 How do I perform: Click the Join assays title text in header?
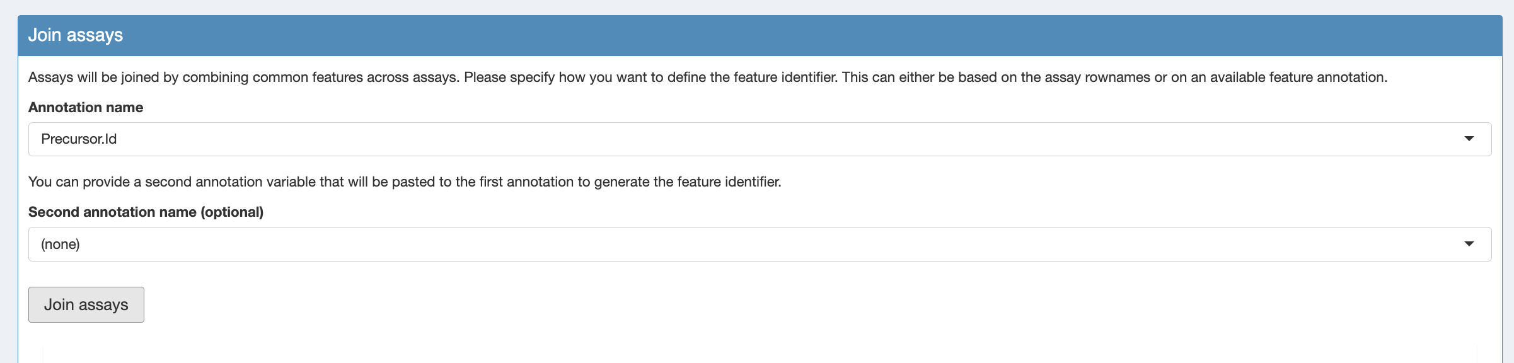point(76,35)
